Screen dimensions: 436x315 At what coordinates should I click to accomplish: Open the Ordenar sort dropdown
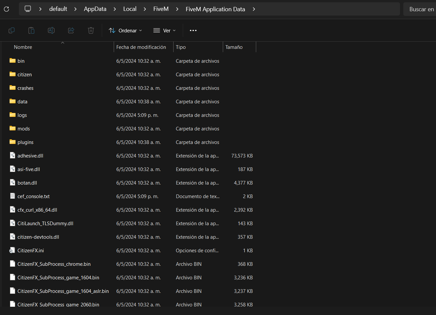point(125,30)
